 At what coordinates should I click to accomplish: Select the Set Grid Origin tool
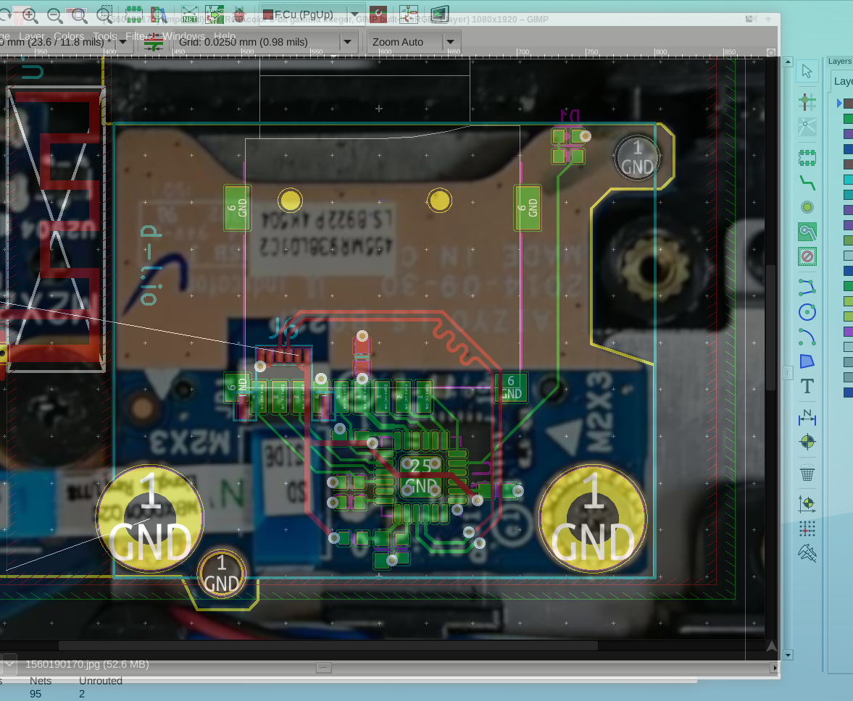(x=807, y=528)
